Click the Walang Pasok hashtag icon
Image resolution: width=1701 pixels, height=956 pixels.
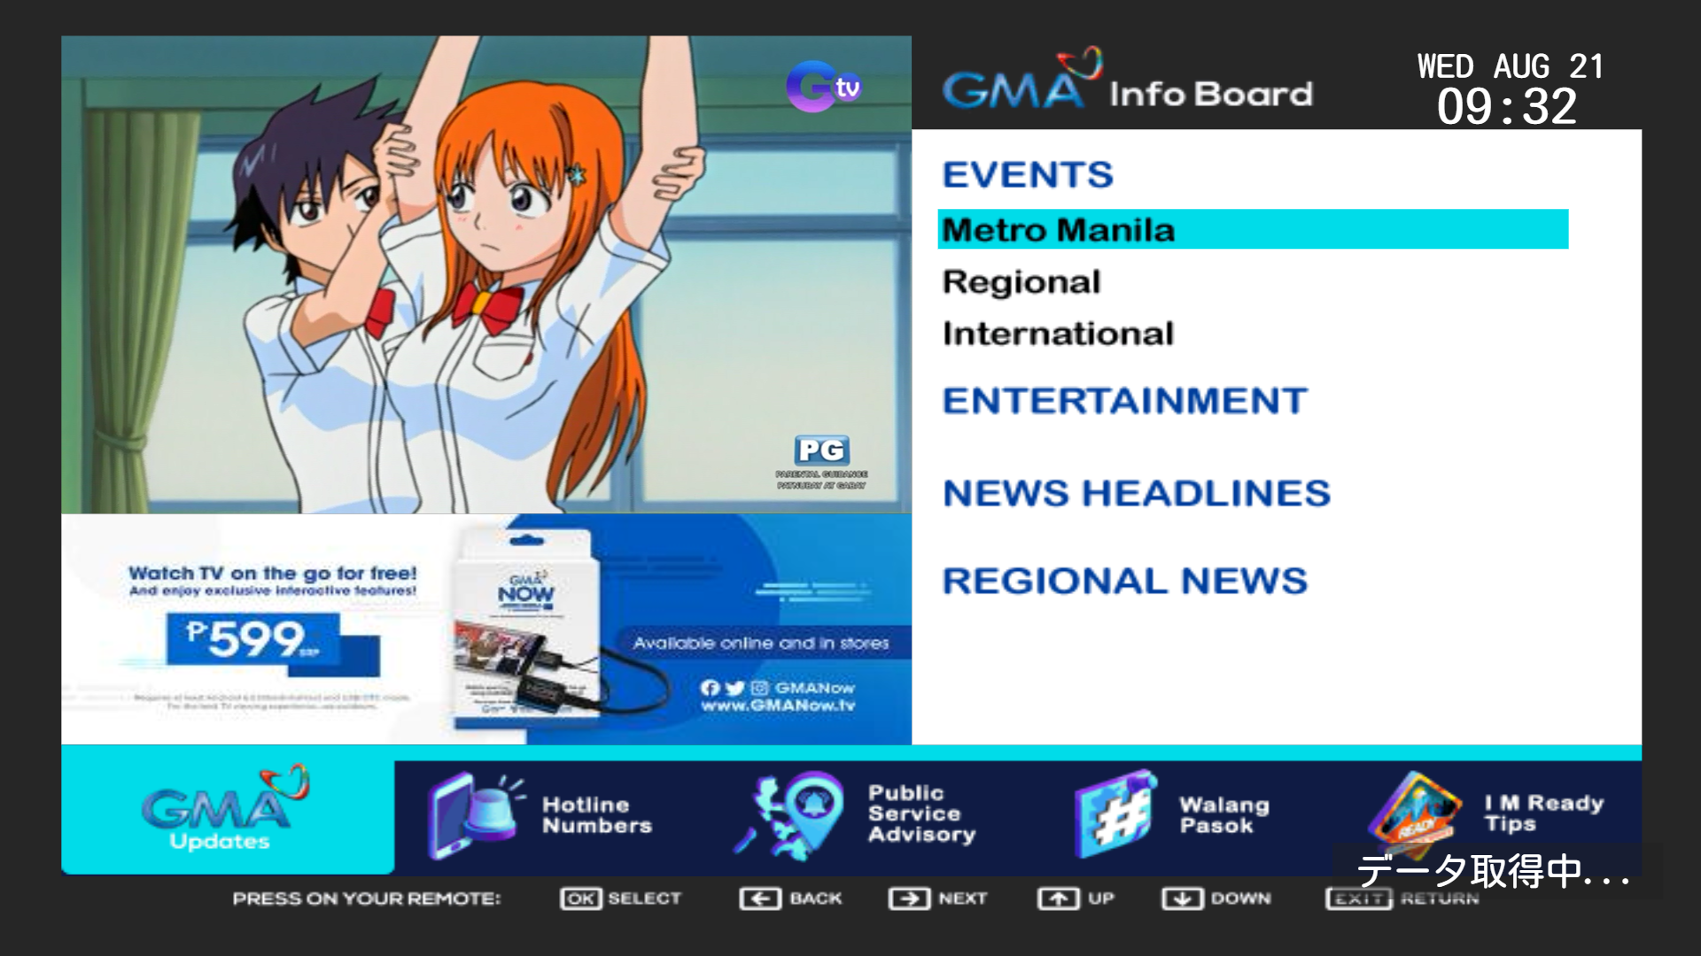(1115, 814)
